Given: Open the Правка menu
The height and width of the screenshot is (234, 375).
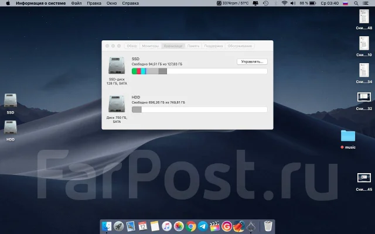Looking at the screenshot, I should coord(94,4).
